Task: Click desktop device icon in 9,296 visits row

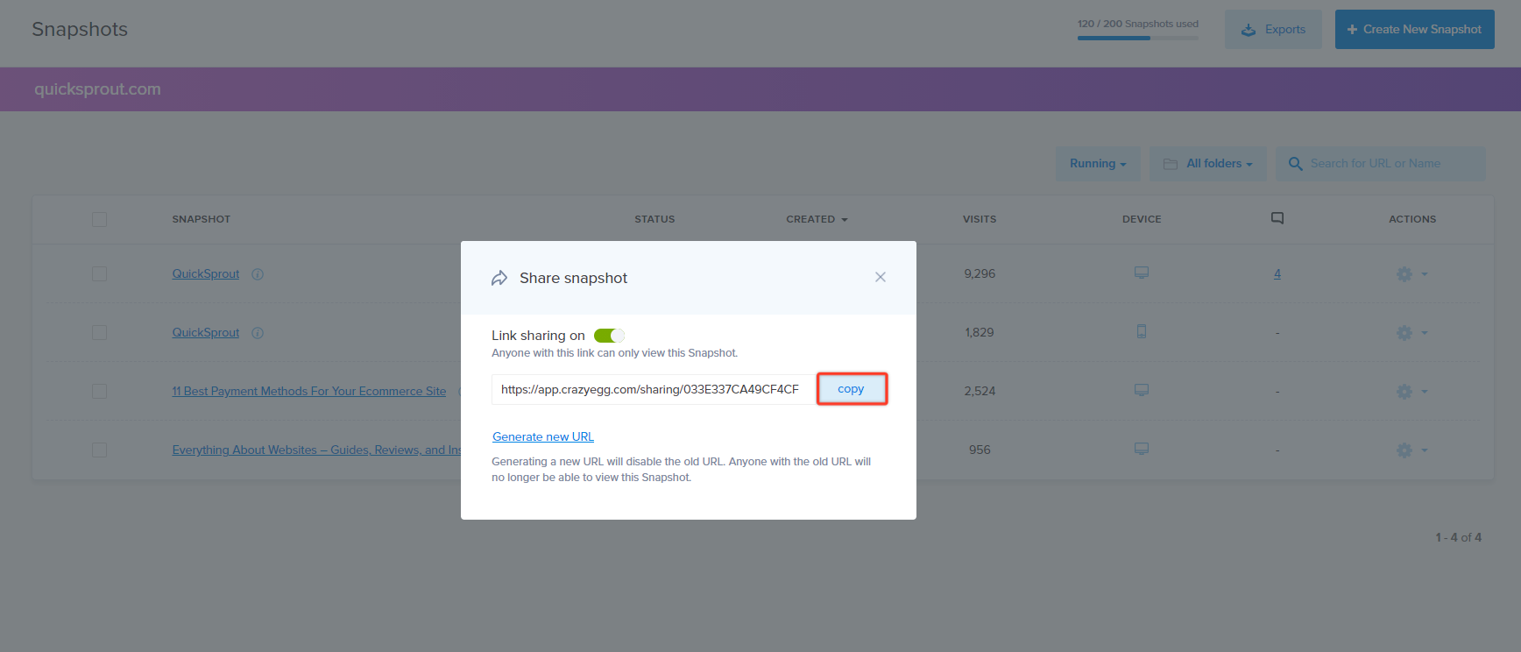Action: pos(1142,273)
